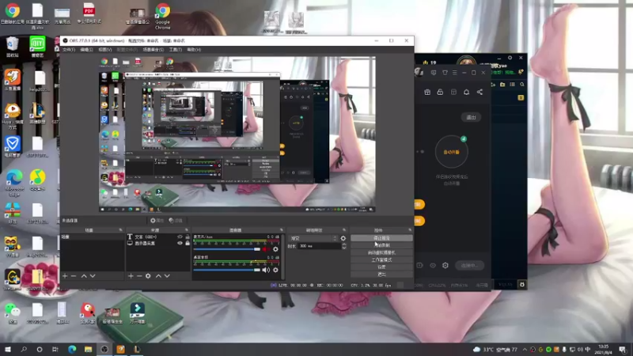
Task: Add a new scene with the plus icon
Action: pyautogui.click(x=65, y=276)
